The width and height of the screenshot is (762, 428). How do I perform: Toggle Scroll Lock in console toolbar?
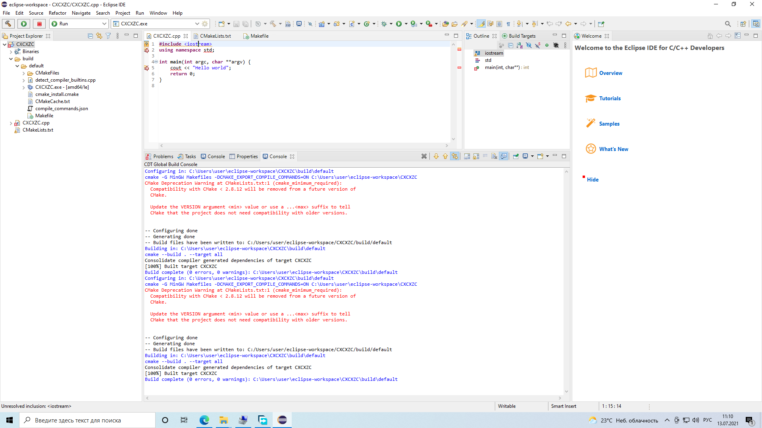tap(476, 157)
